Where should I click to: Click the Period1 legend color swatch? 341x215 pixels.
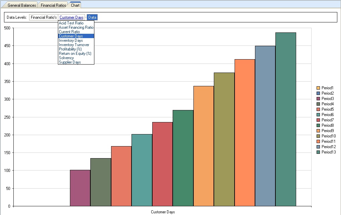[318, 88]
